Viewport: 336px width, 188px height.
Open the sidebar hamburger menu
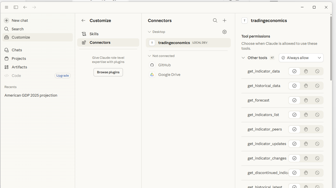click(6, 7)
